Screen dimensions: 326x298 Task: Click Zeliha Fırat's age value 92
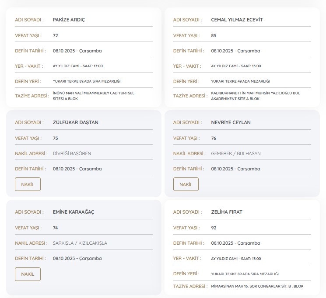click(214, 228)
